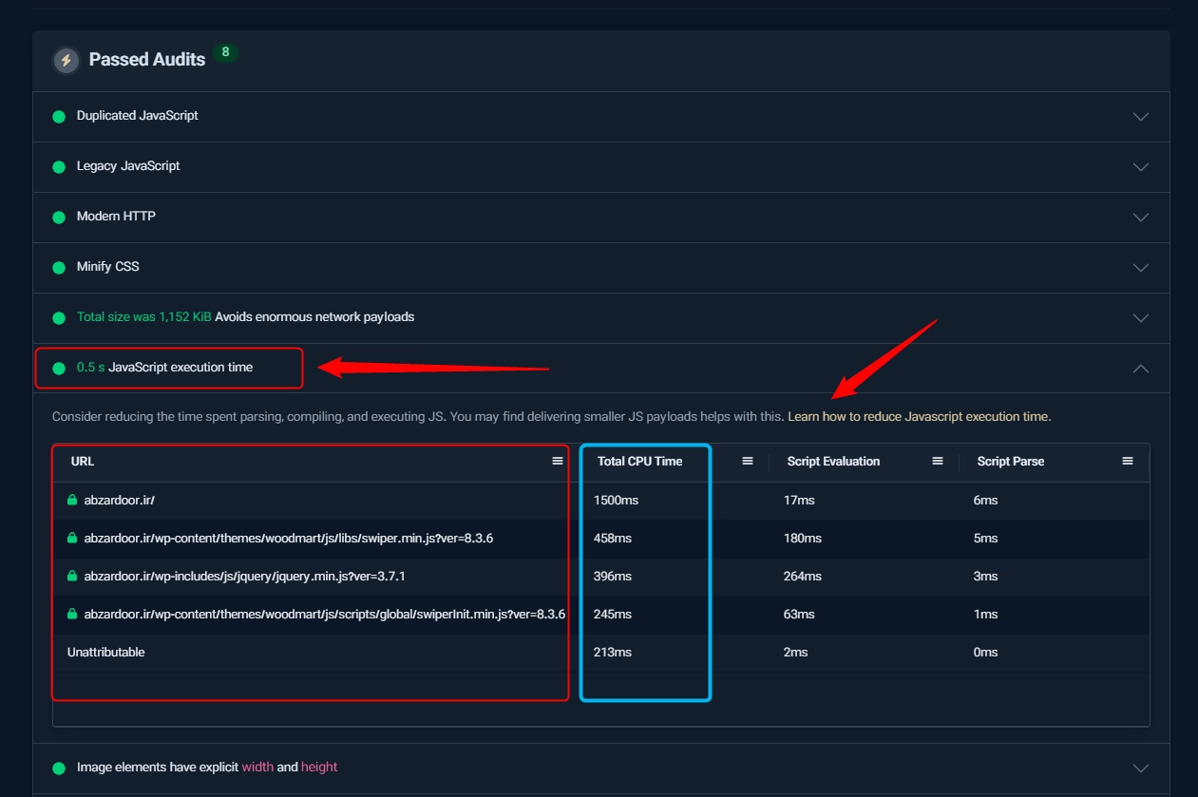
Task: Click Image elements have explicit width title
Action: pos(207,767)
